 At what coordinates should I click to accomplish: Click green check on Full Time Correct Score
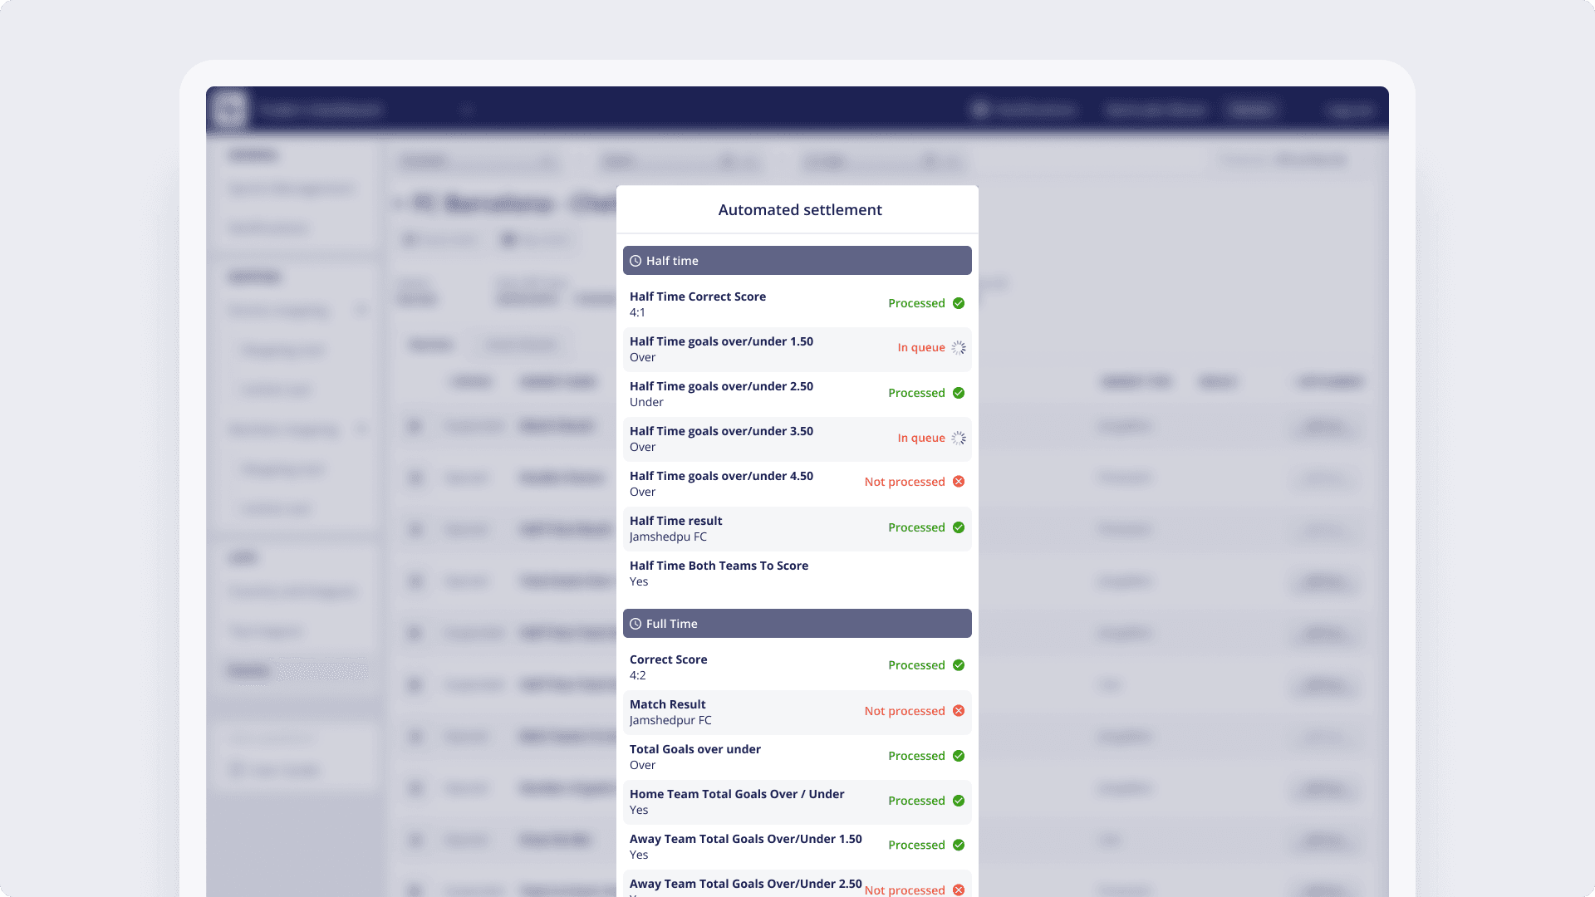click(x=959, y=665)
